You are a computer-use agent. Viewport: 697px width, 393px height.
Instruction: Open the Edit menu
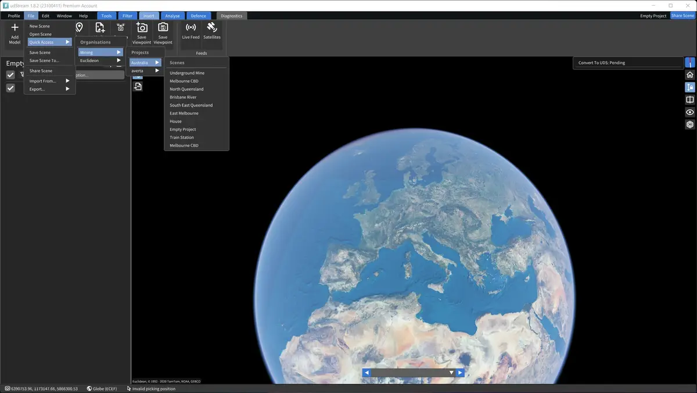pos(45,16)
